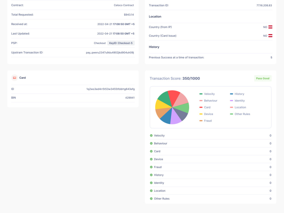
Task: Toggle the Device legend entry
Action: click(206, 114)
